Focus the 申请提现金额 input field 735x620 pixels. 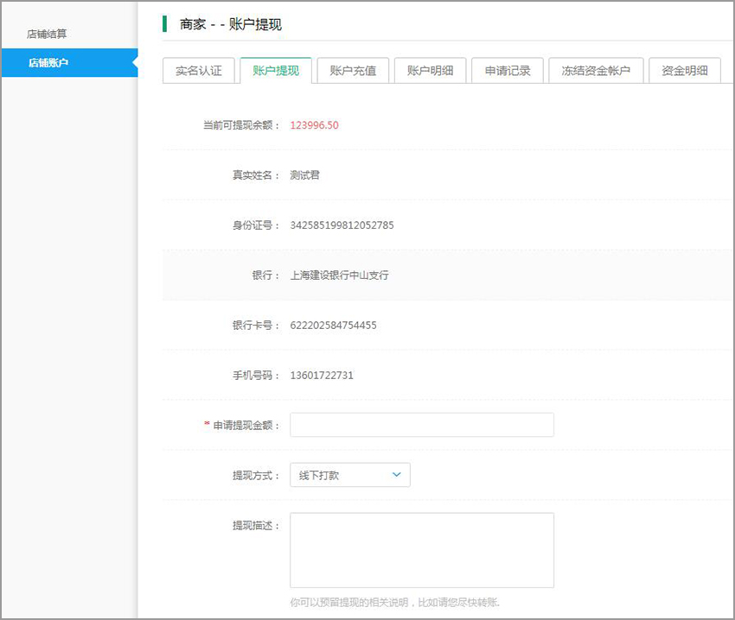click(421, 425)
